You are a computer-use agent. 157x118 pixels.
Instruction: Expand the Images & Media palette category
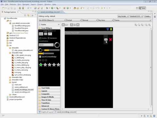[49, 97]
